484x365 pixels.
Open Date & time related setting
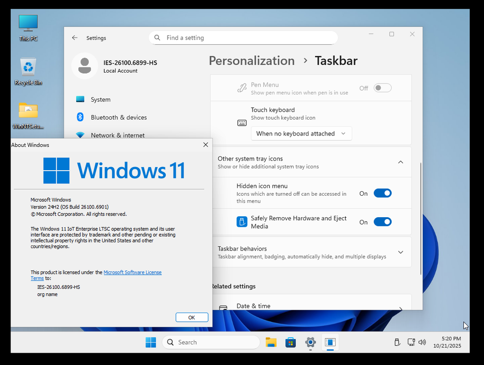point(311,302)
